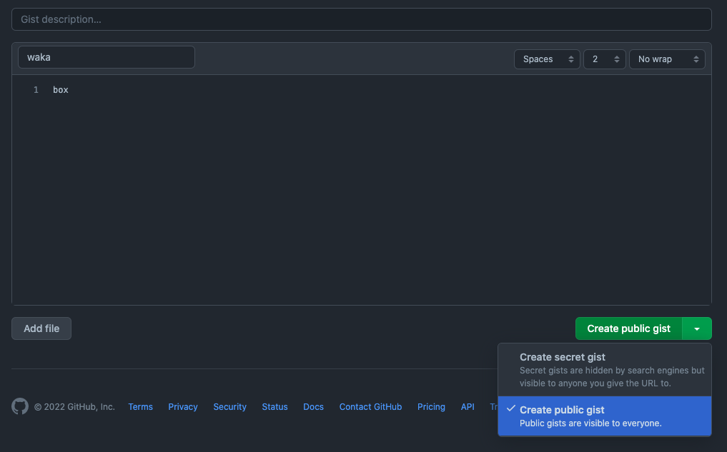
Task: Click the filename field containing waka
Action: pos(107,57)
